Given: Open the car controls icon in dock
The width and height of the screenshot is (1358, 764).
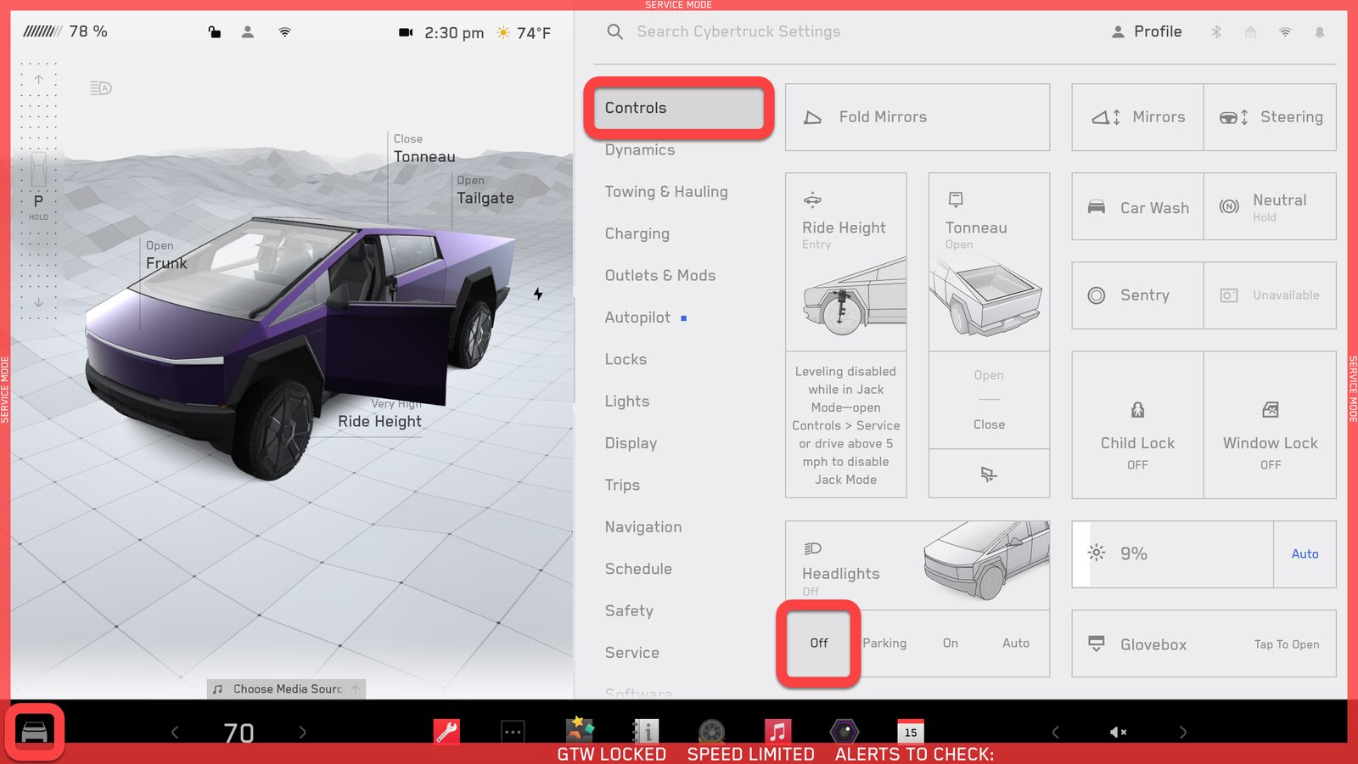Looking at the screenshot, I should coord(35,731).
